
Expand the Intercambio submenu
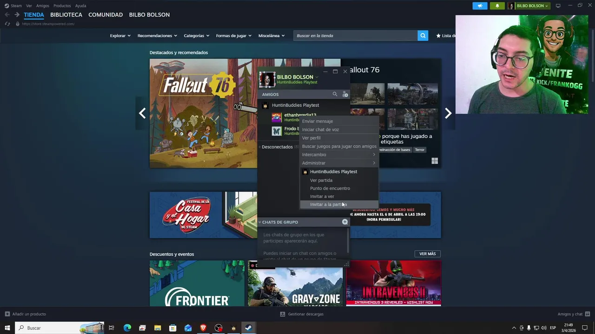click(x=339, y=154)
